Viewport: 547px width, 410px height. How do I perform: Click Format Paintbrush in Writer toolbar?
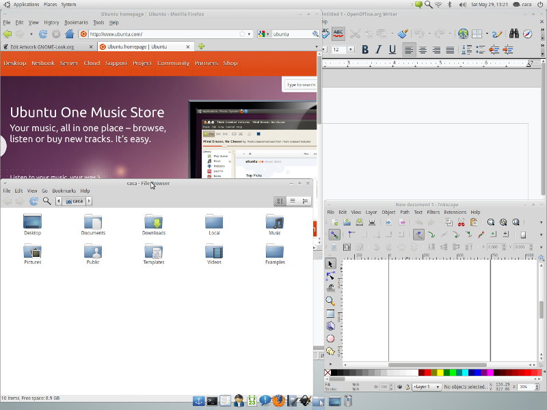point(403,33)
